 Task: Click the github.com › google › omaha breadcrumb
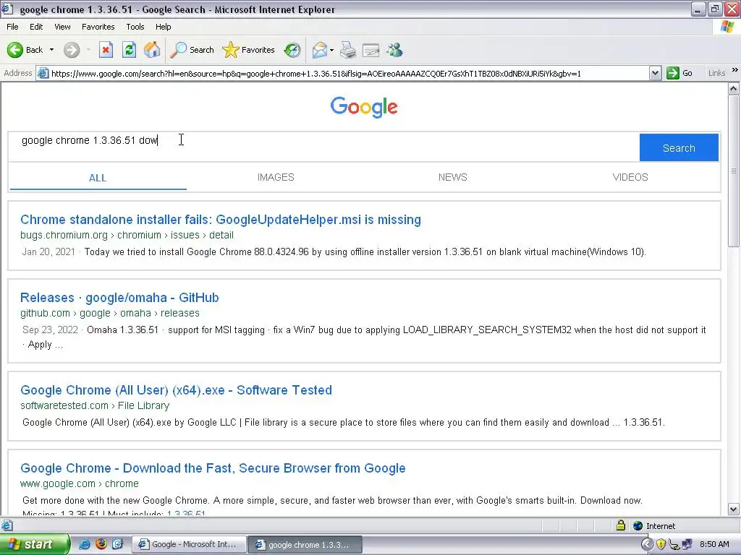pyautogui.click(x=110, y=313)
